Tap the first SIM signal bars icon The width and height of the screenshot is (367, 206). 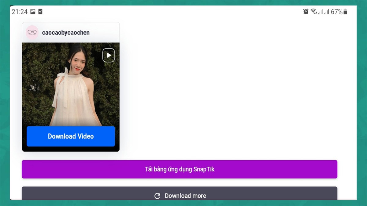(320, 12)
